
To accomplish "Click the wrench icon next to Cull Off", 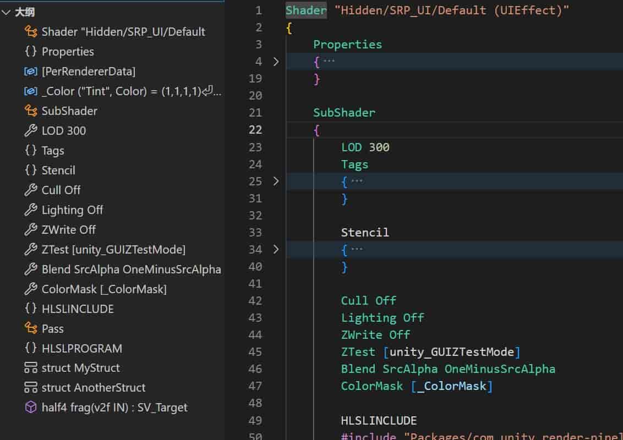I will click(x=30, y=190).
